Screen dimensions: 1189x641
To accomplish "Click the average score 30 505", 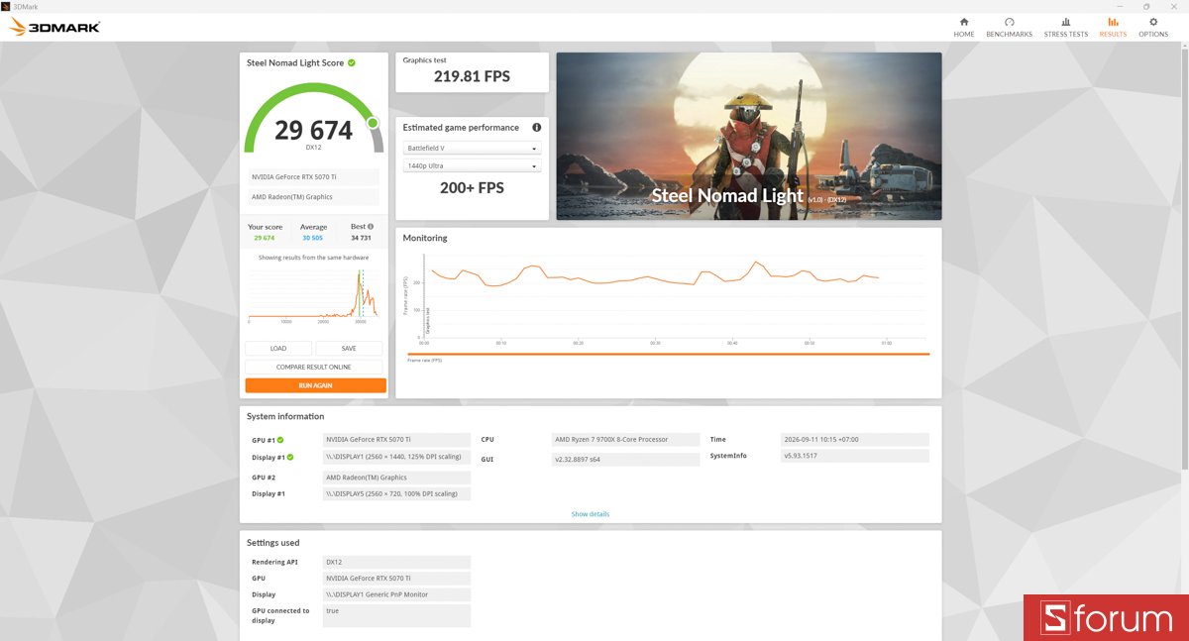I will 313,238.
